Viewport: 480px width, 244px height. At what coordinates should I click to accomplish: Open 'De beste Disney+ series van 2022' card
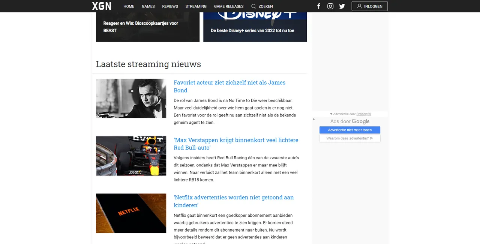point(255,27)
